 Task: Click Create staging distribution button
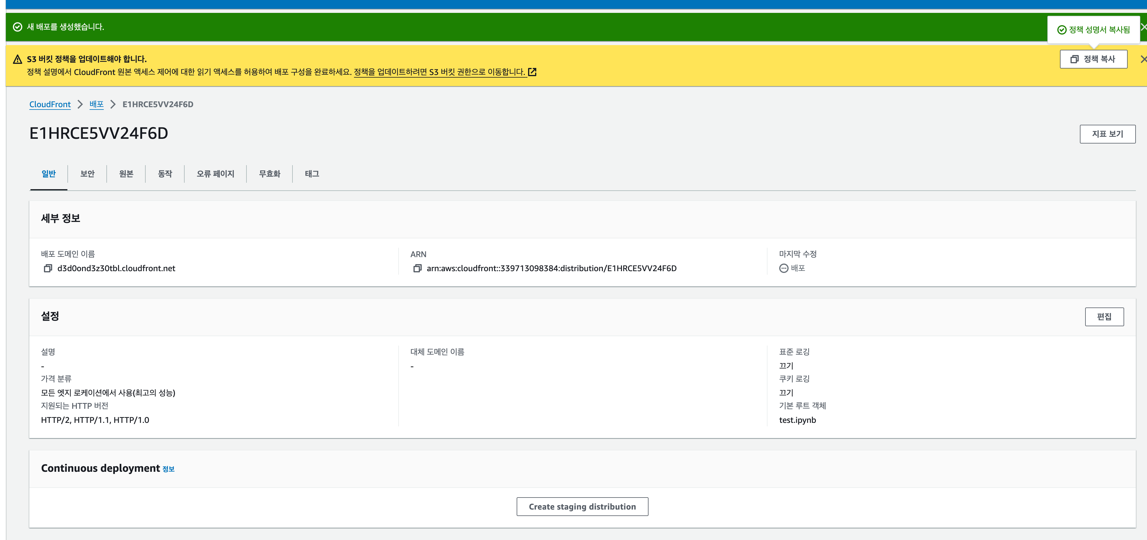click(x=582, y=507)
